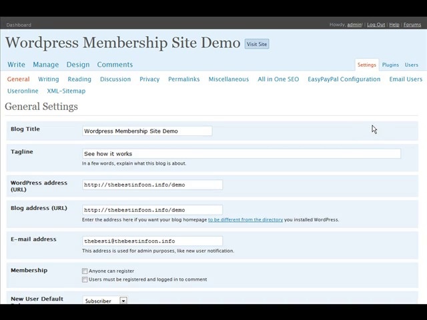
Task: Click into the Blog Title field
Action: pos(147,131)
